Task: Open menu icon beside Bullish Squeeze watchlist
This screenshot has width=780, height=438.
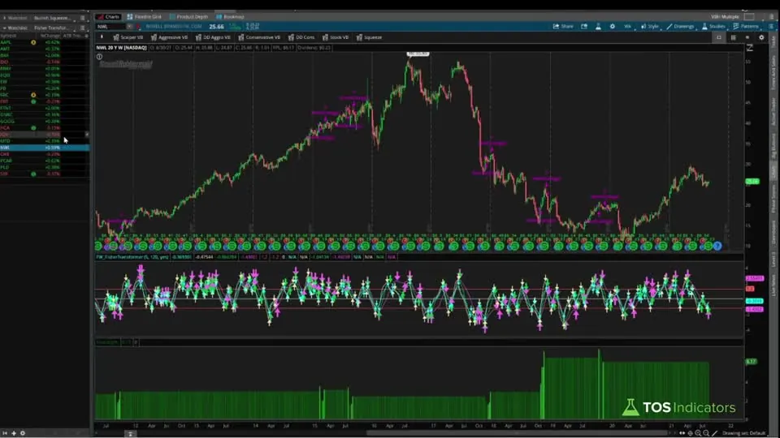Action: (x=83, y=18)
